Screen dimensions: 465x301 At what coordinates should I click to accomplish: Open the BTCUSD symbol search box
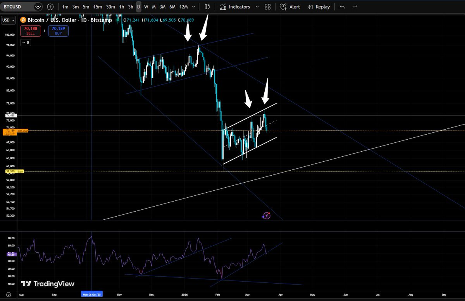tap(22, 7)
